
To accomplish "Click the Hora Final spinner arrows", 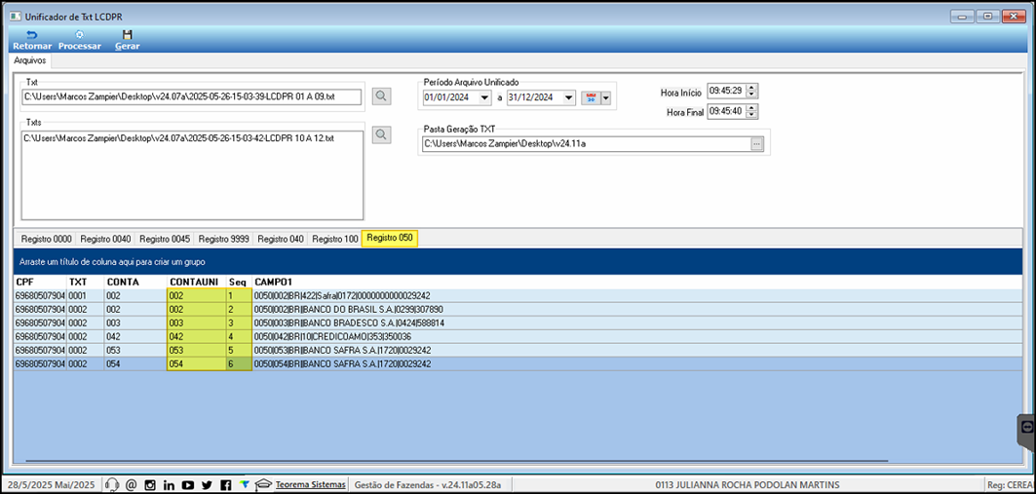I will 752,111.
